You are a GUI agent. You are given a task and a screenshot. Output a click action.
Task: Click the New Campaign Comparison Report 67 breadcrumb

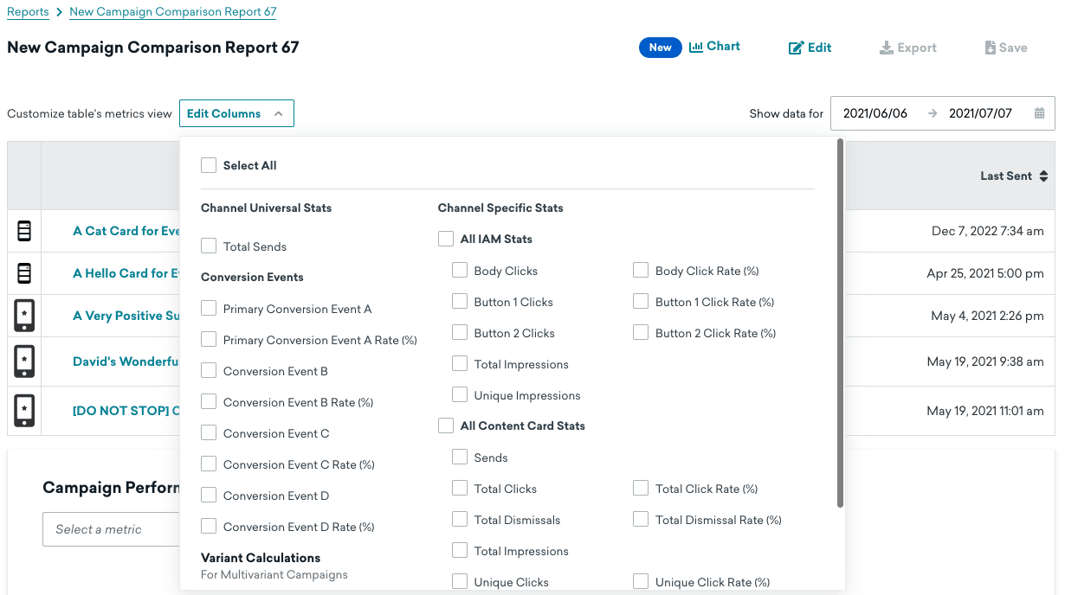pos(173,12)
